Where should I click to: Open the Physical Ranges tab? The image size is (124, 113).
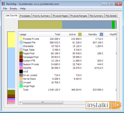78,16
